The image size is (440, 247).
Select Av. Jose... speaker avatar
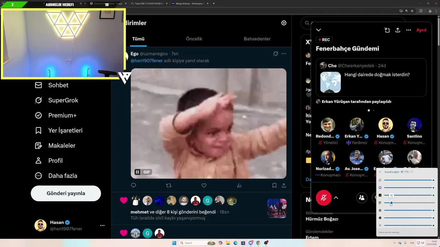coord(357,157)
